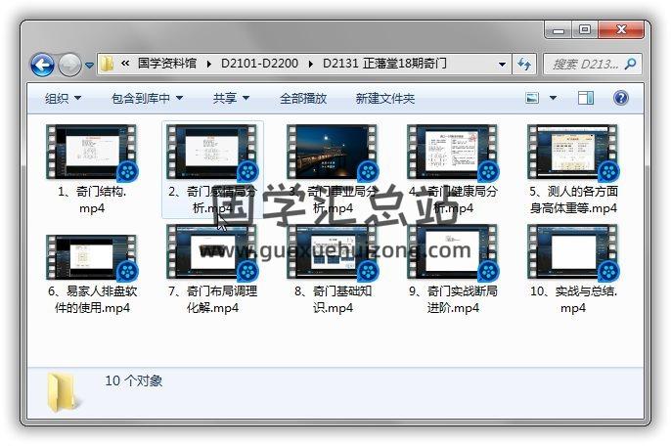
Task: Select video icon 5、测人的各方面身高体重等.mp4
Action: pyautogui.click(x=573, y=152)
